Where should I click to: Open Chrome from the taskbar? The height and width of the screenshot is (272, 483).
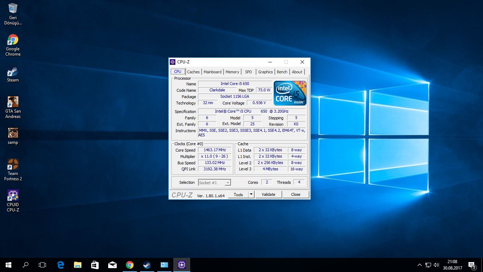(130, 265)
